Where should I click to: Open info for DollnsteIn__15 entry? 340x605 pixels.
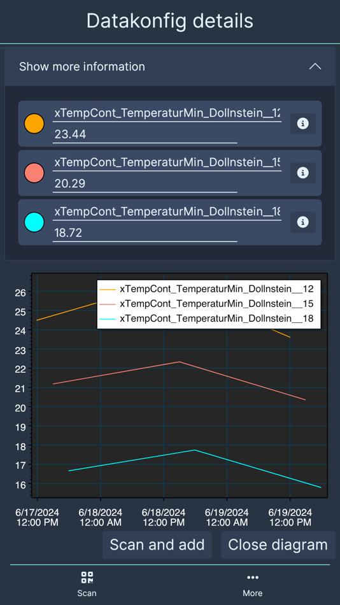[302, 173]
